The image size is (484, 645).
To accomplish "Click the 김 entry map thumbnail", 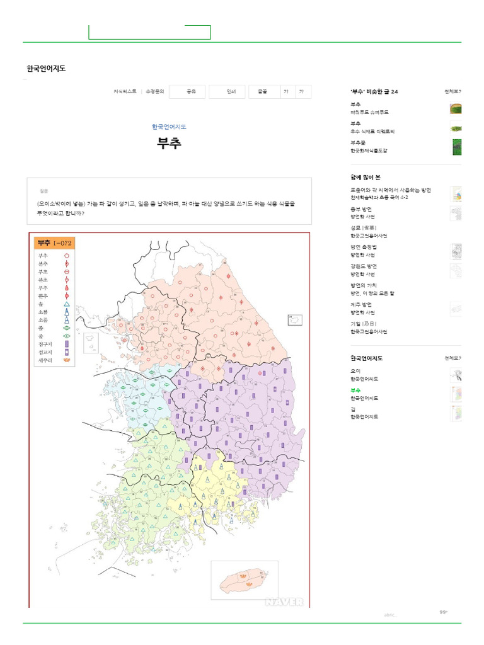I will 456,413.
